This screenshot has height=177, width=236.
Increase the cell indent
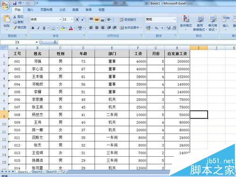[x=115, y=28]
